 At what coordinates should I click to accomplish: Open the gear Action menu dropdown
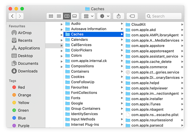pyautogui.click(x=104, y=16)
